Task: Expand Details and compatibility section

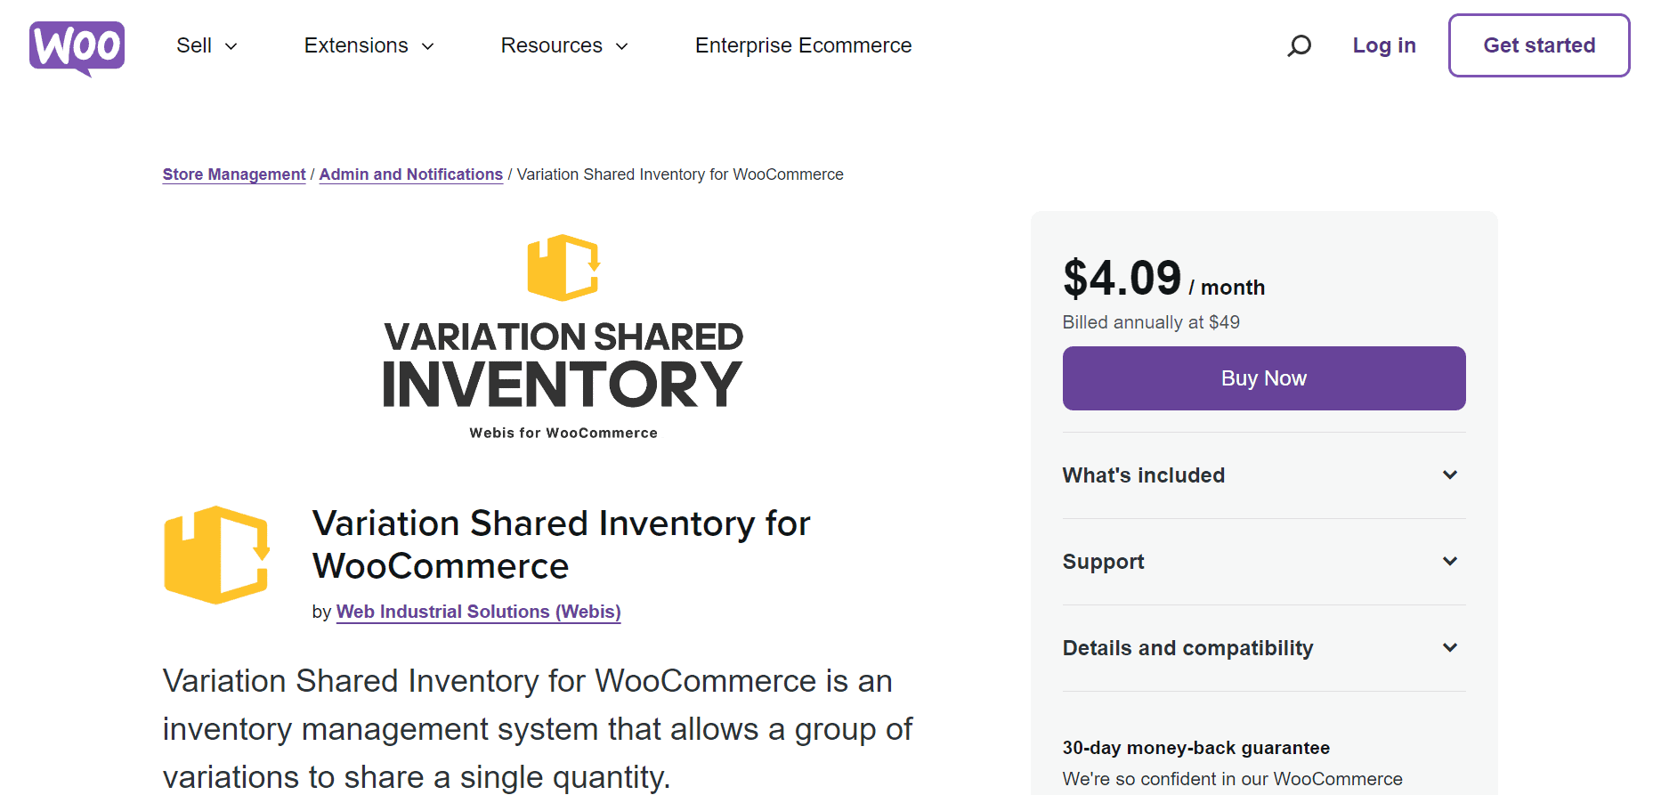Action: (x=1263, y=648)
